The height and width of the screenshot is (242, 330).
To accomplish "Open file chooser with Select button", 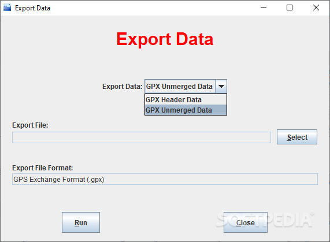I will pos(297,137).
